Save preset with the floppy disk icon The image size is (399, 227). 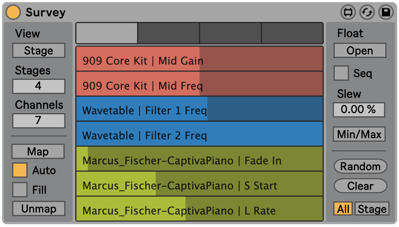pos(386,13)
